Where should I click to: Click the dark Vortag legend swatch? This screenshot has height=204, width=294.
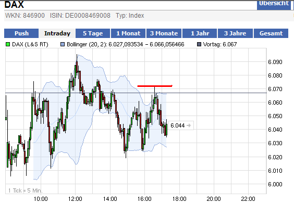tap(199, 44)
